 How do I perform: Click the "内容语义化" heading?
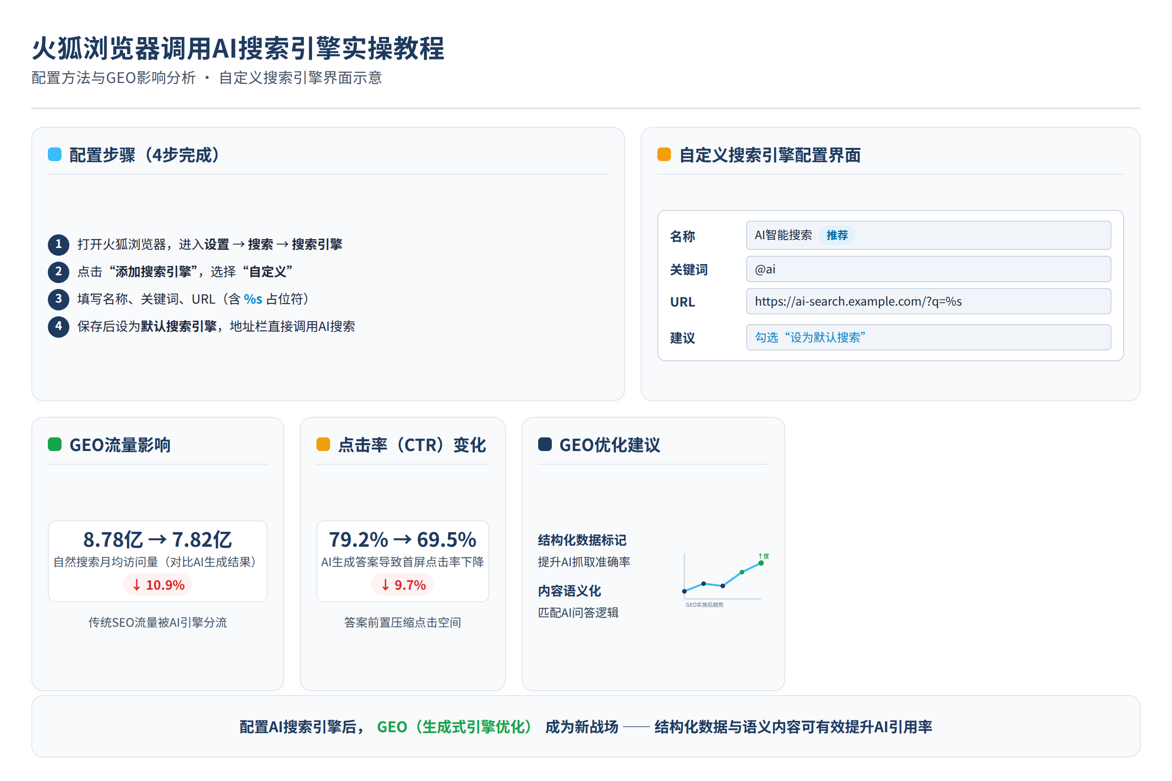[x=569, y=591]
